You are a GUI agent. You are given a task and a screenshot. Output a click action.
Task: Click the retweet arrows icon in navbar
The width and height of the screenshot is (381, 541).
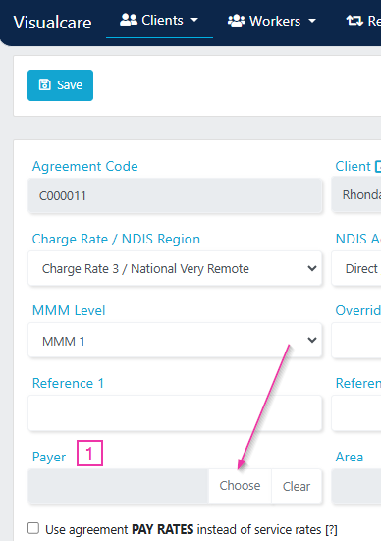(354, 21)
